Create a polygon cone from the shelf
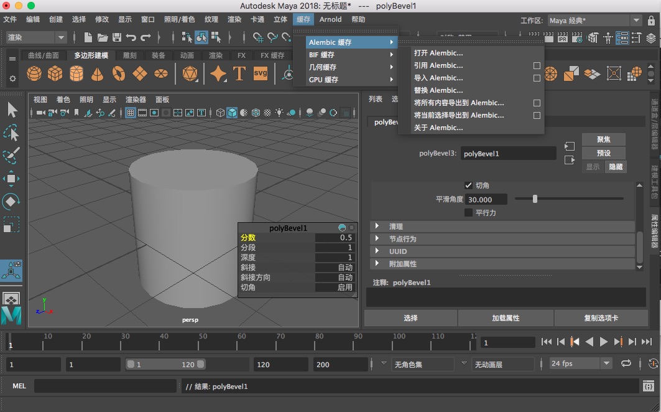Viewport: 661px width, 412px height. coord(96,73)
